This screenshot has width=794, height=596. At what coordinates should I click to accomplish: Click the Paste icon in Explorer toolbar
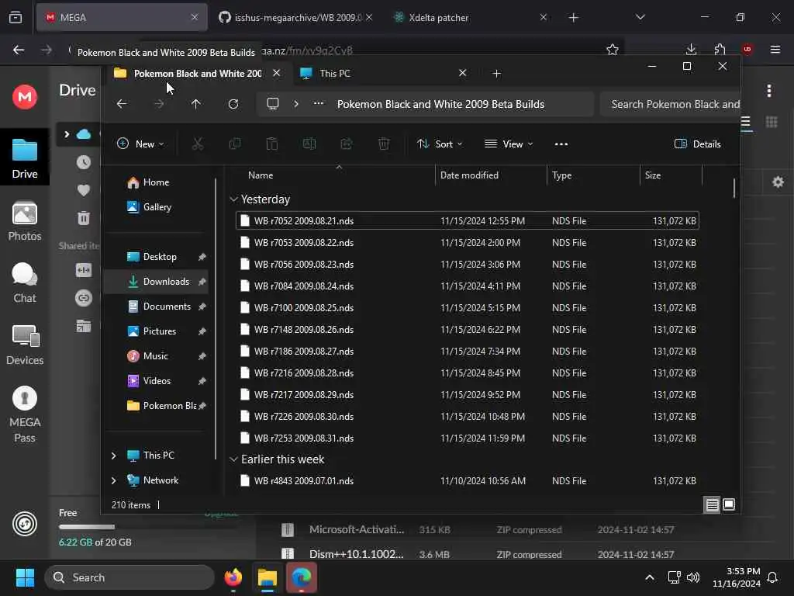(x=272, y=144)
